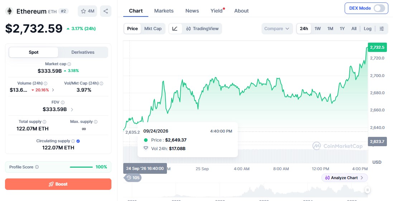Click the $333.59B market cap value
This screenshot has height=201, width=393.
[x=50, y=71]
